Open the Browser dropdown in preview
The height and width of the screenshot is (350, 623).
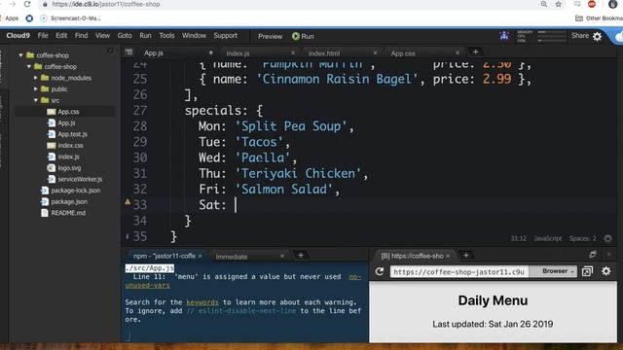(x=558, y=271)
